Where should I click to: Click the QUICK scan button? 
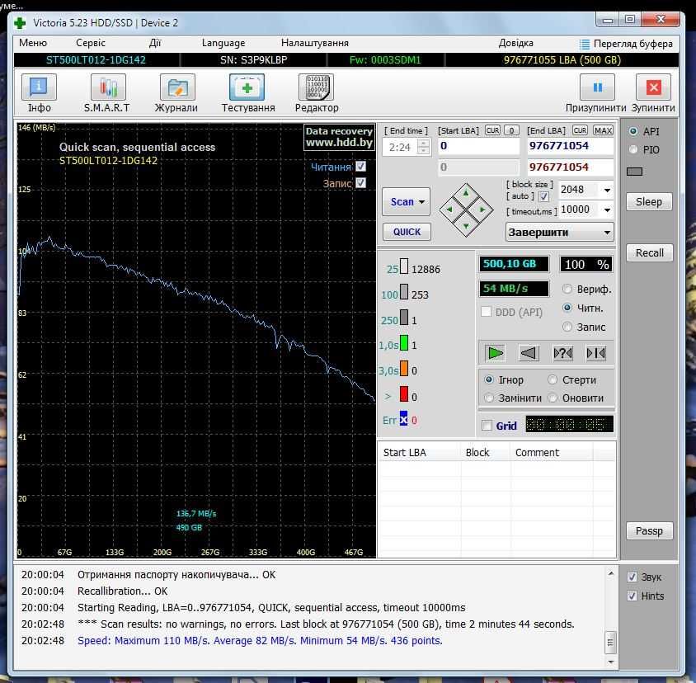coord(407,231)
